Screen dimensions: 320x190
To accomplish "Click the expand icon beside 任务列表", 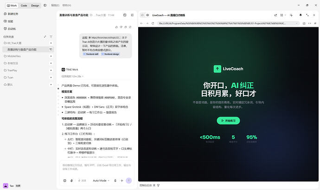I will tap(45, 37).
